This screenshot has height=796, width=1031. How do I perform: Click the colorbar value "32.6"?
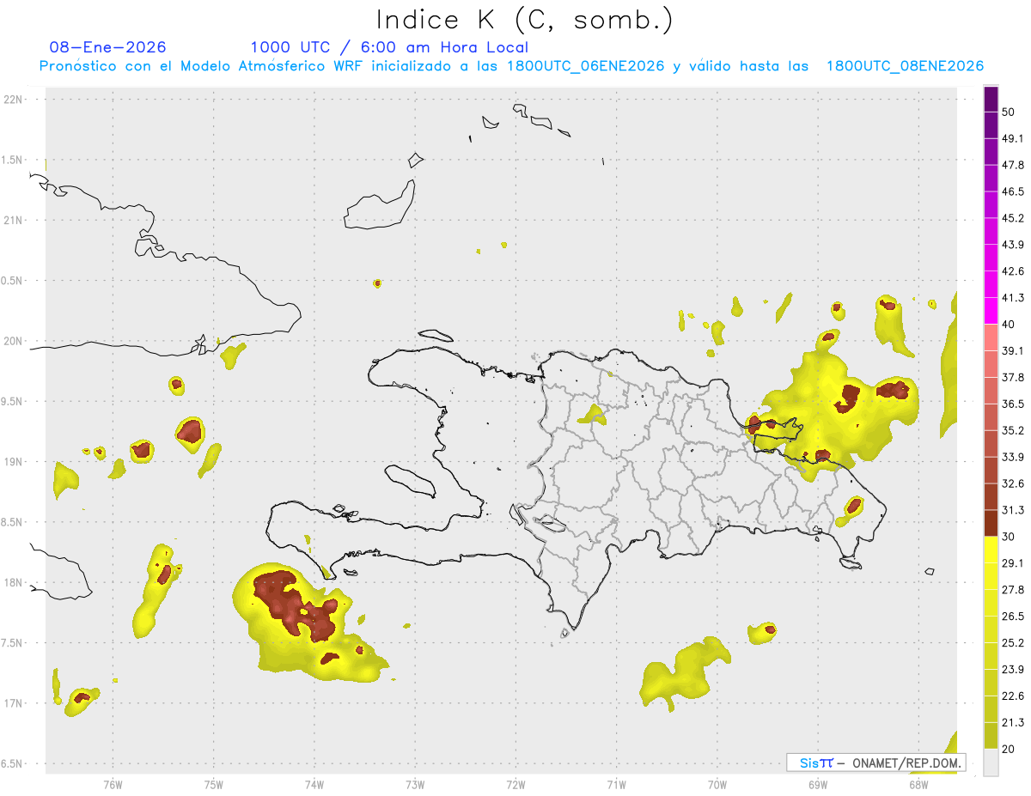(1013, 483)
